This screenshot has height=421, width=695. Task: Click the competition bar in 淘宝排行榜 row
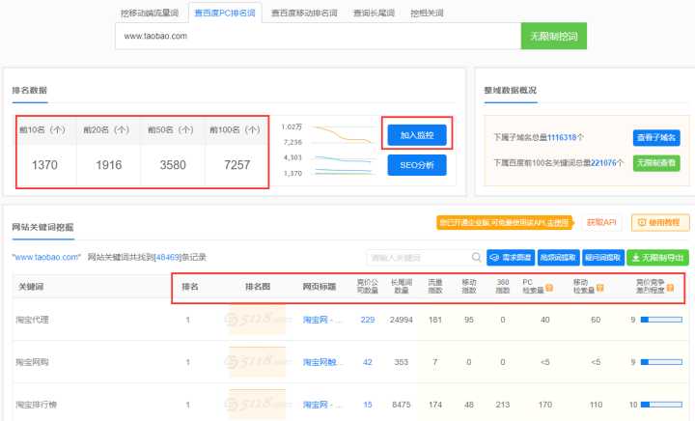(661, 405)
